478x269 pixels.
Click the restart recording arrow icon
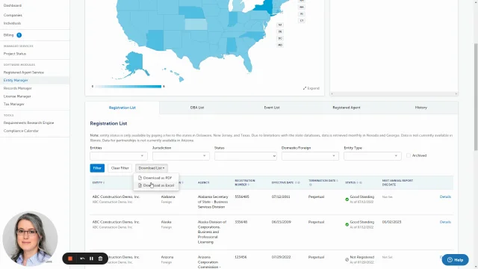tap(82, 259)
